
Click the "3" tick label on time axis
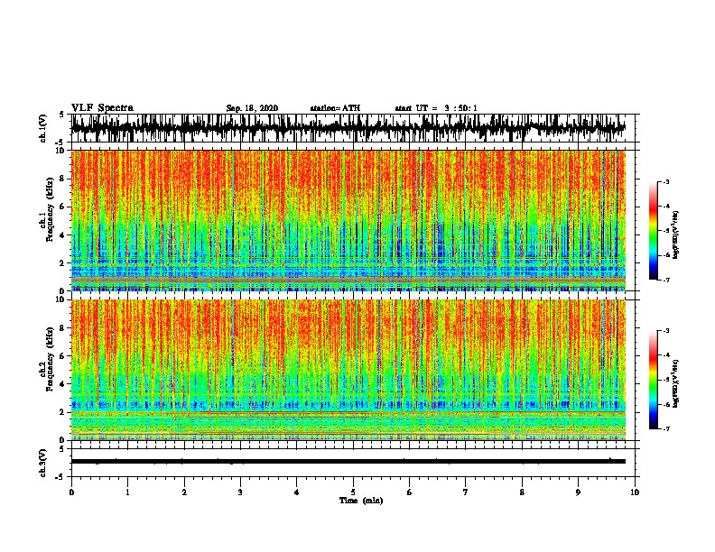coord(240,492)
